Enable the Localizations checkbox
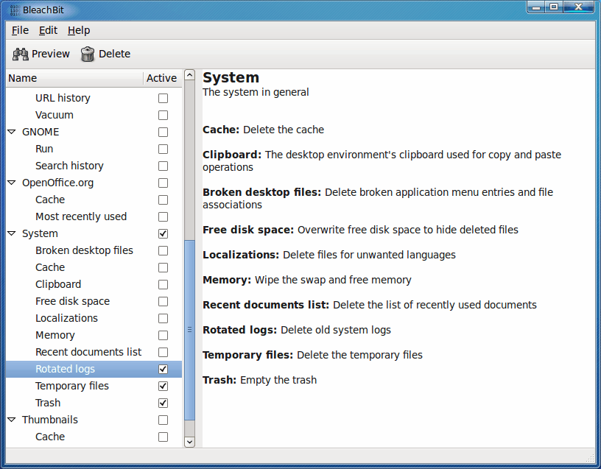601x469 pixels. point(163,318)
